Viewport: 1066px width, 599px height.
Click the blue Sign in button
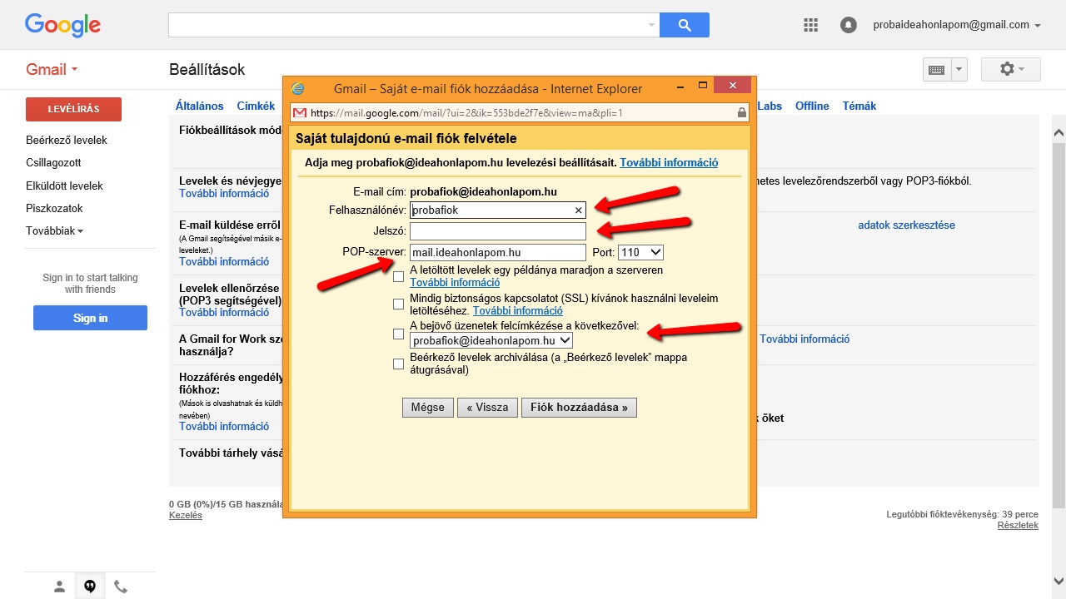tap(90, 318)
